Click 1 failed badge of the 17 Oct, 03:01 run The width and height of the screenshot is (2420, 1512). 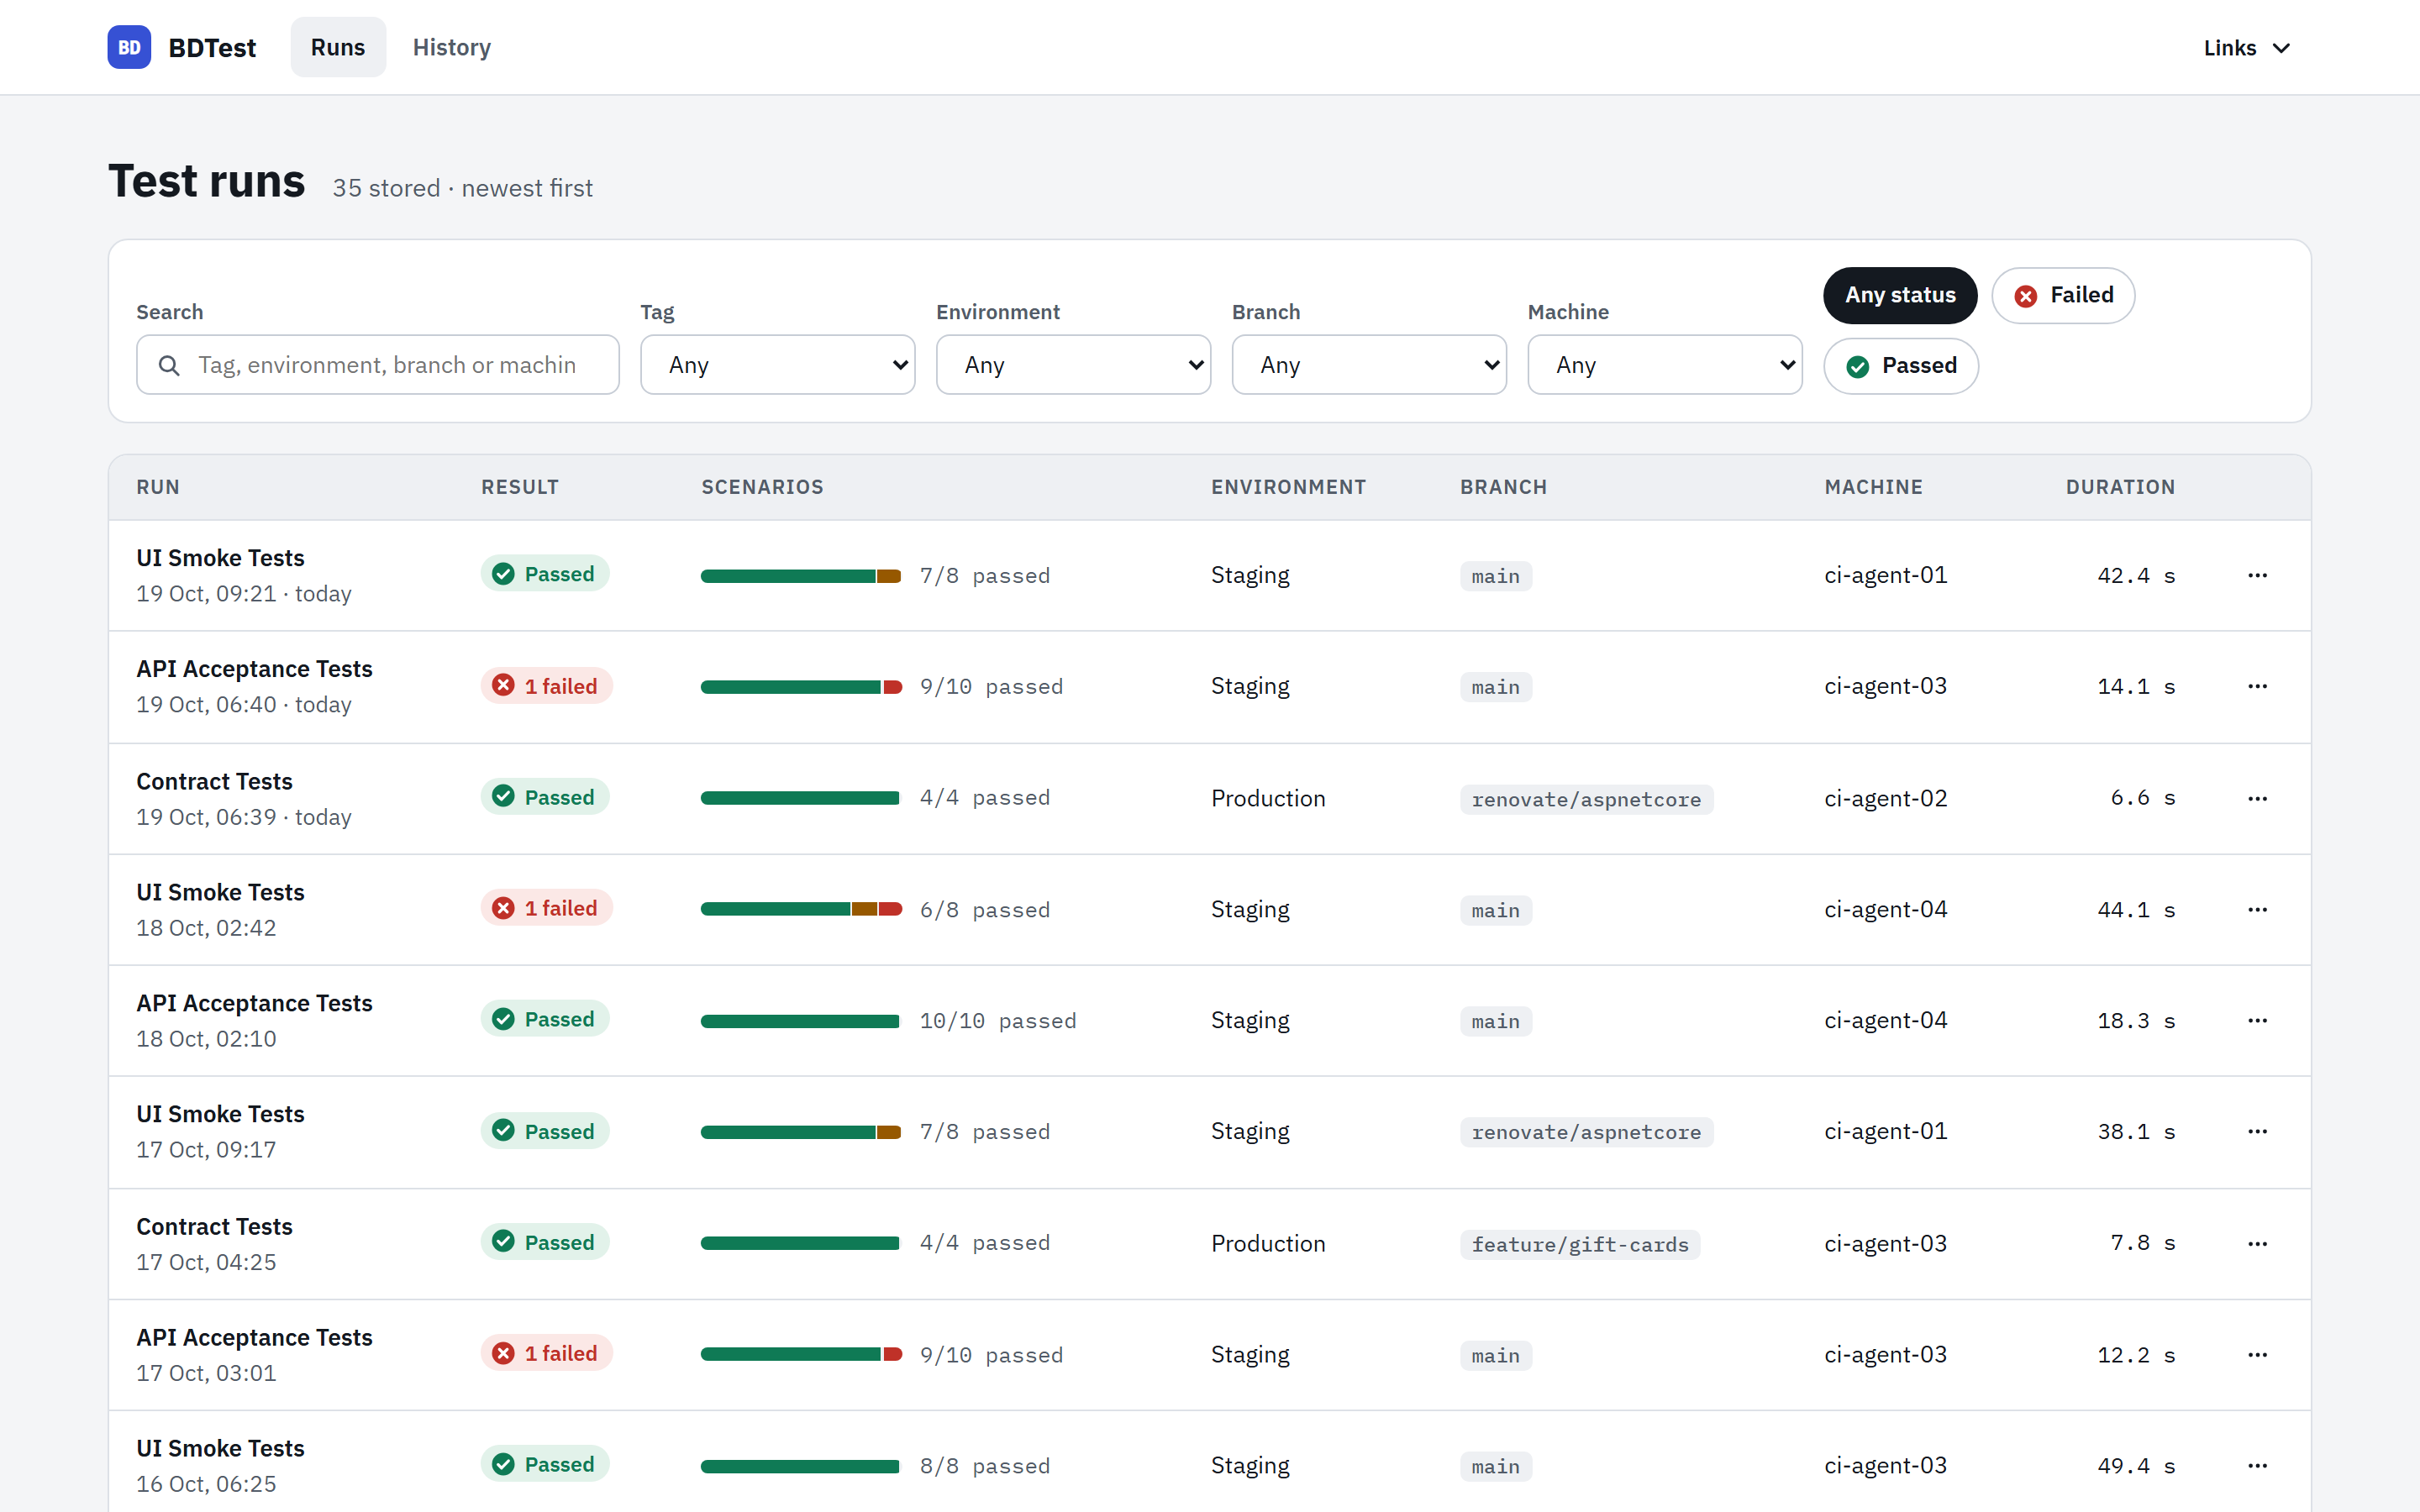coord(546,1352)
